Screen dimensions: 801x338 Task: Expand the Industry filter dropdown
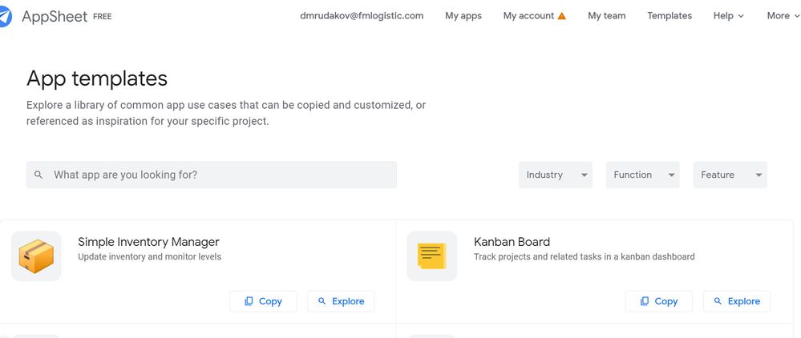556,175
